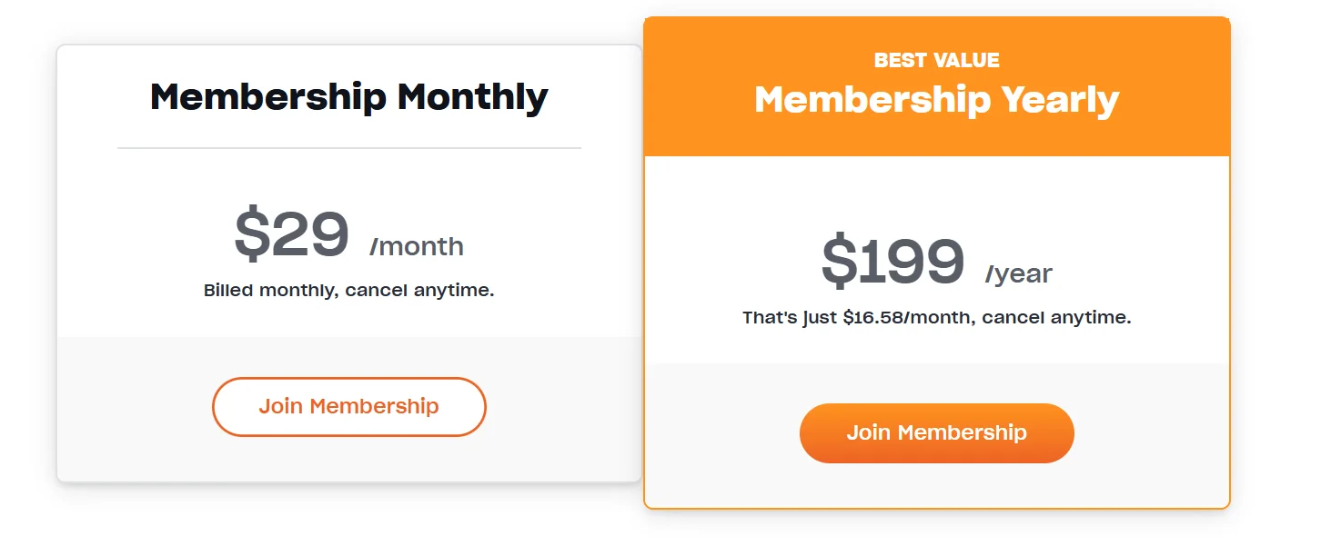Click the orange Join Membership yearly button
Screen dimensions: 1321x546
[936, 432]
